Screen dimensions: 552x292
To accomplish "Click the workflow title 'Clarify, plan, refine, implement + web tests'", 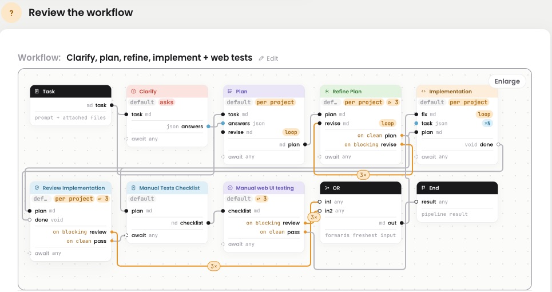I will (x=160, y=58).
